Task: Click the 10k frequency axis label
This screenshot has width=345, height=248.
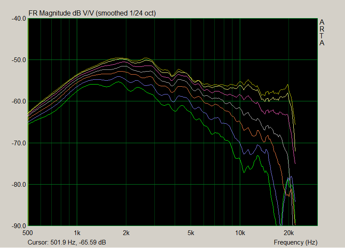Action: click(240, 233)
